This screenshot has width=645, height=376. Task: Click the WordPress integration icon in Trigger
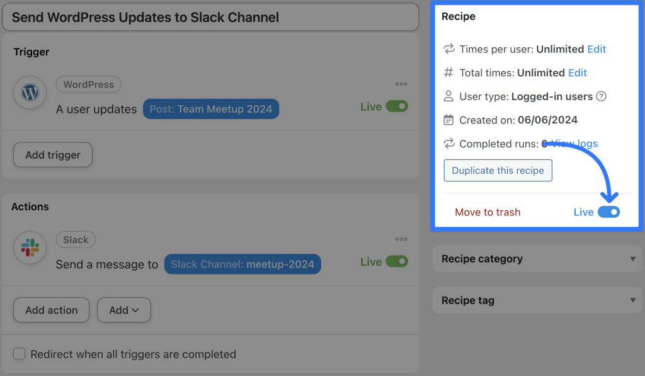pyautogui.click(x=30, y=93)
